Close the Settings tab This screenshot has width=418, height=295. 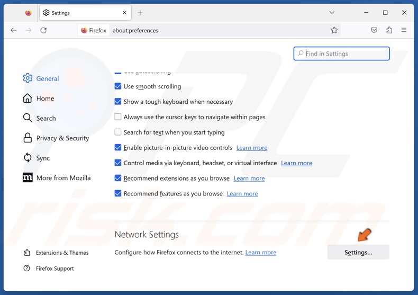click(124, 13)
